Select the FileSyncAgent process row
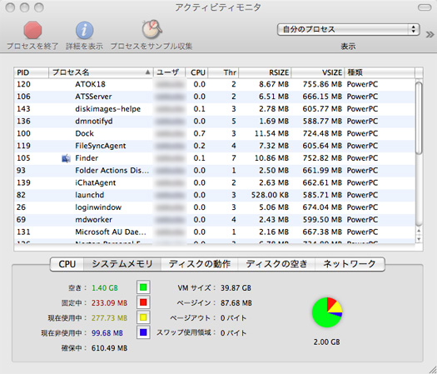 pos(214,146)
